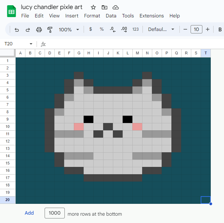The width and height of the screenshot is (224, 223).
Task: Apply percent format to cell
Action: pos(102,29)
